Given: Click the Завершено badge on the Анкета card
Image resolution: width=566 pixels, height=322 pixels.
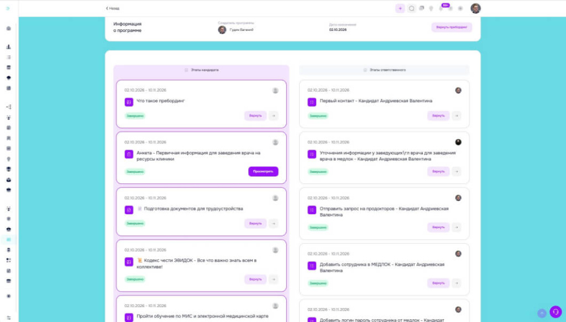Looking at the screenshot, I should (135, 172).
